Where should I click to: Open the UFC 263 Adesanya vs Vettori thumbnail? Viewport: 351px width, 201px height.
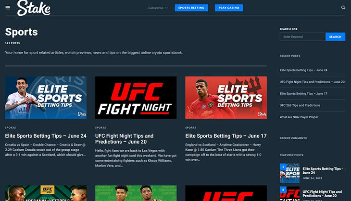click(46, 193)
